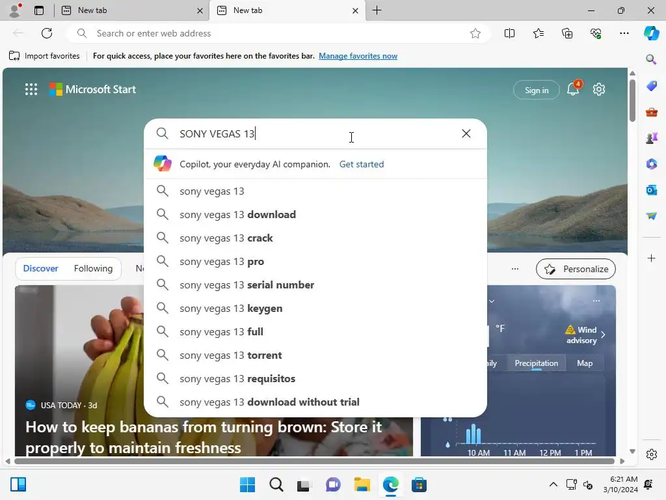This screenshot has height=500, width=666.
Task: Click the Personalize button
Action: coord(576,269)
